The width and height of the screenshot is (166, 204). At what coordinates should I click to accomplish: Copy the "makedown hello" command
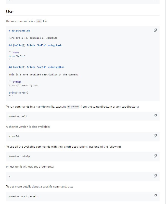pos(155,116)
